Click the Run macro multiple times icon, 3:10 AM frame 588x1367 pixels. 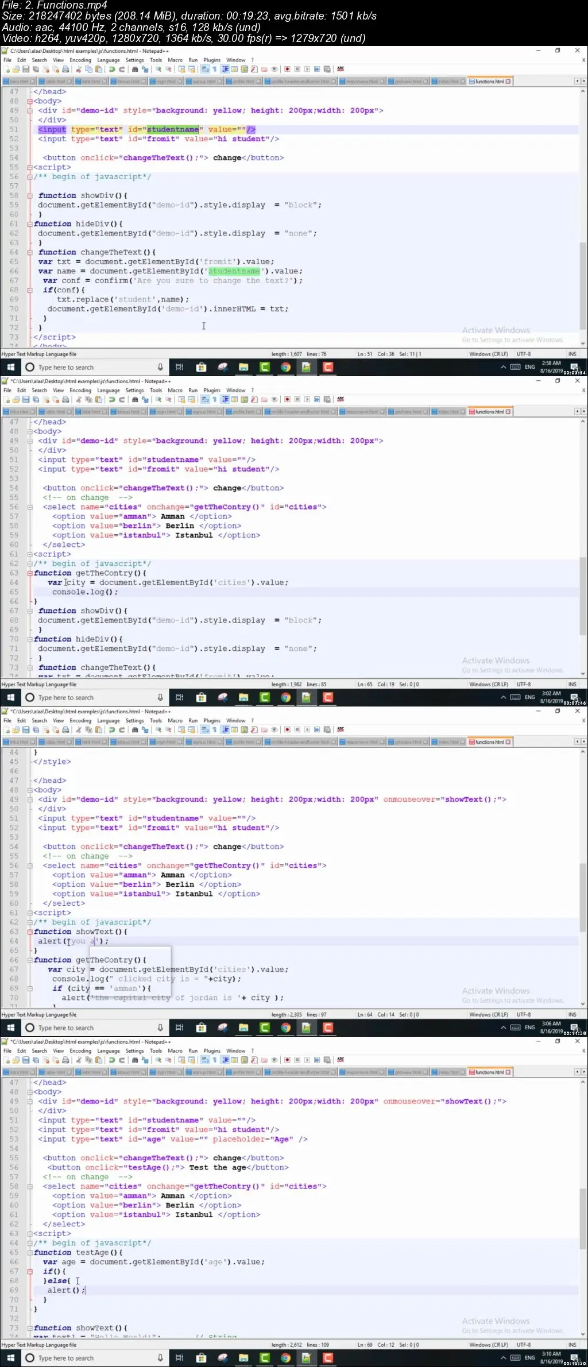[x=317, y=1060]
